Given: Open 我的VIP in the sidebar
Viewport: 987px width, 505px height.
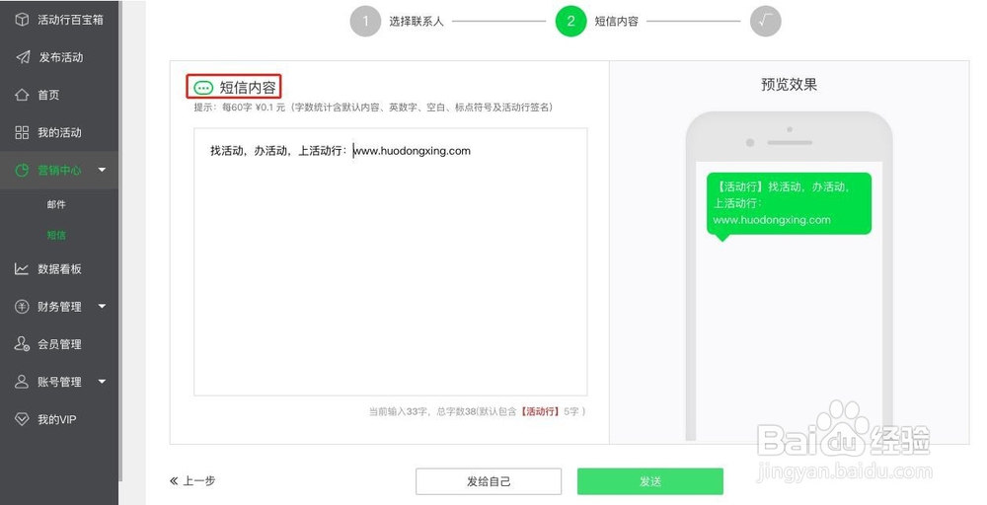Looking at the screenshot, I should pyautogui.click(x=59, y=419).
